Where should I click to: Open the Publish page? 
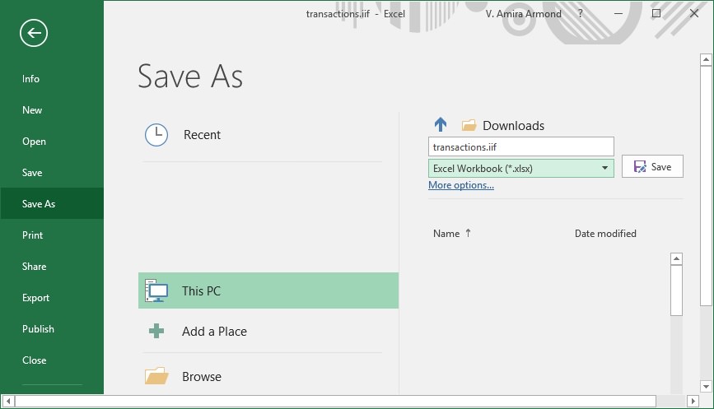[52, 329]
